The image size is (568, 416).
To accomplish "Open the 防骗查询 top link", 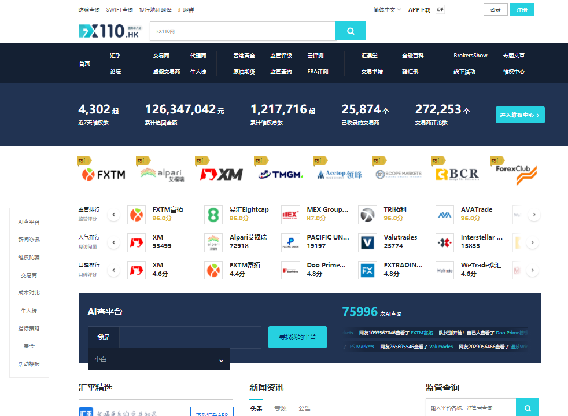I will (89, 10).
